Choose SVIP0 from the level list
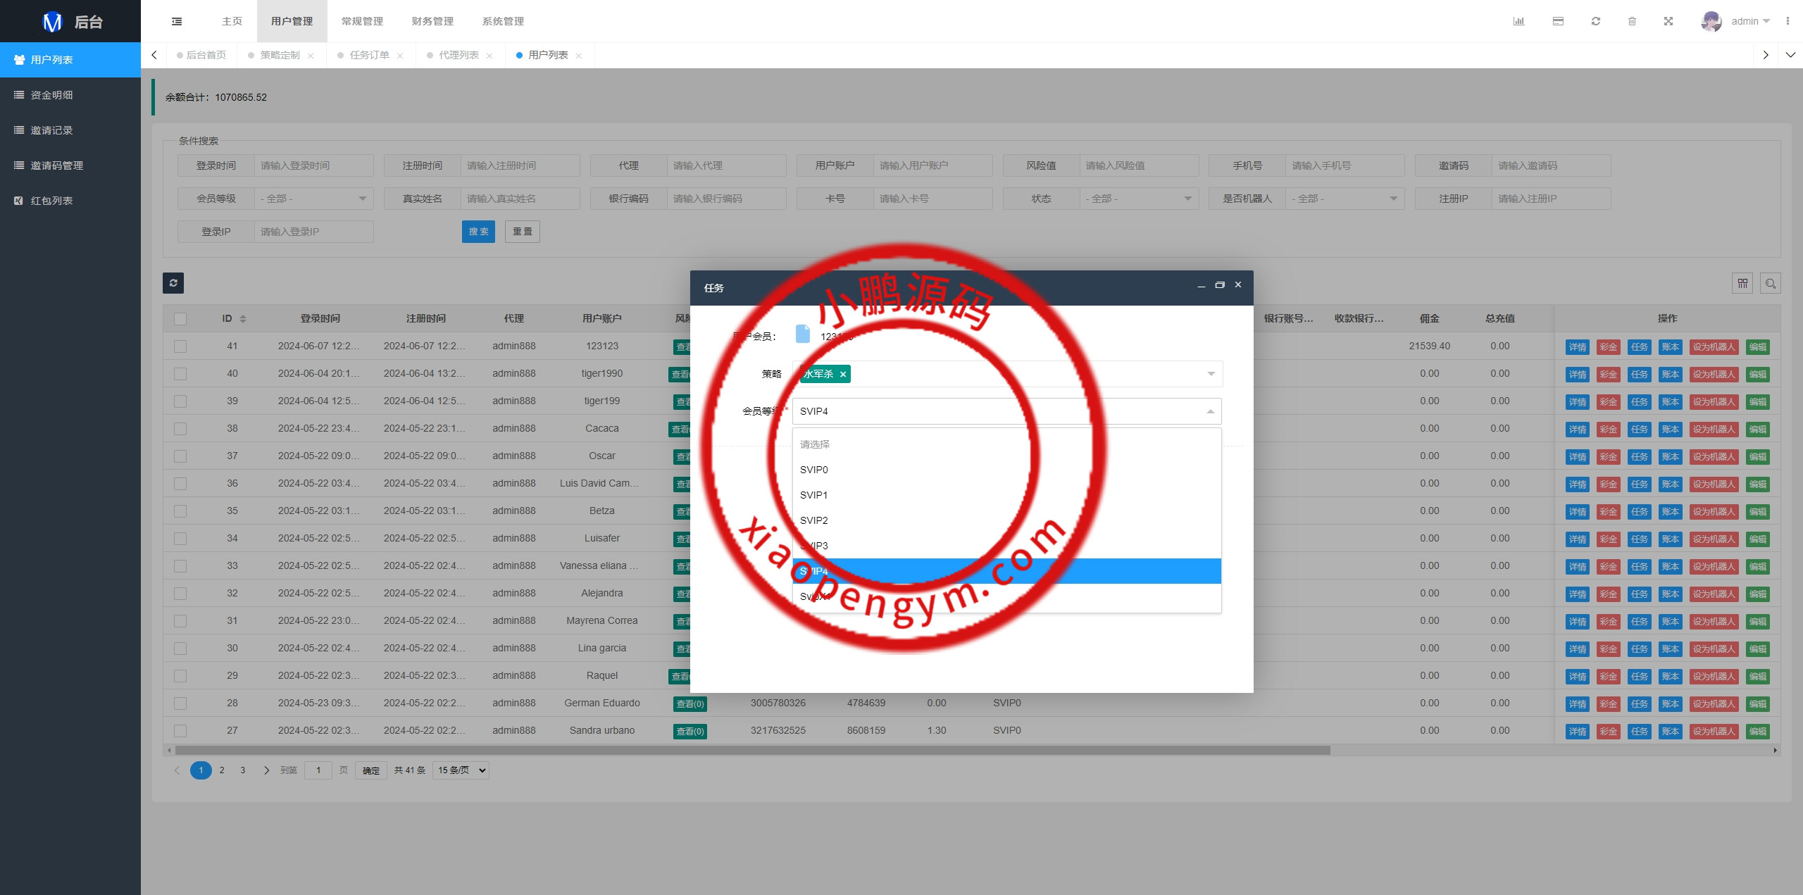The image size is (1803, 895). [1007, 470]
